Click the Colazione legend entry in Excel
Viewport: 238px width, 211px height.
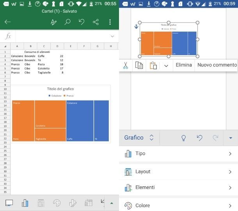[x=55, y=96]
